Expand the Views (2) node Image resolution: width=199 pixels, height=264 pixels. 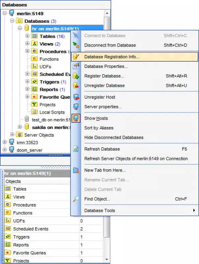click(27, 44)
